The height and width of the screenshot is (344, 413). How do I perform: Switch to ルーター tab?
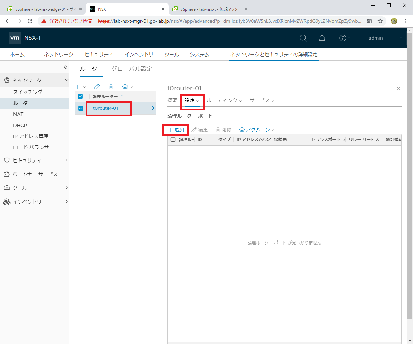[91, 69]
